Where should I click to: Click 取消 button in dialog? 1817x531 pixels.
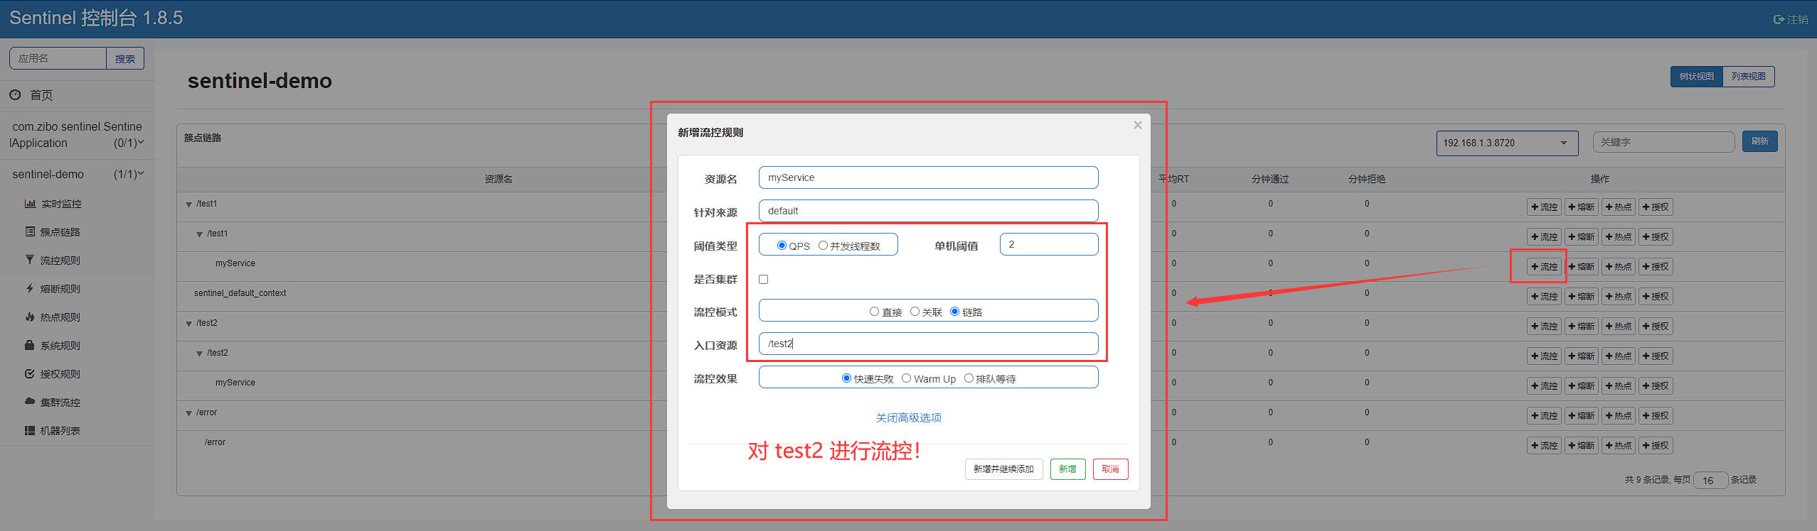[x=1110, y=469]
